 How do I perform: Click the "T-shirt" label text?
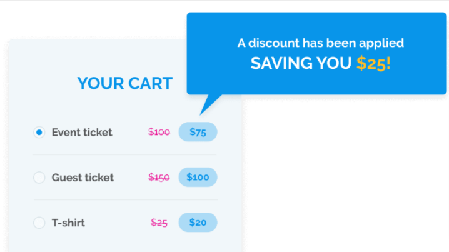pyautogui.click(x=68, y=223)
